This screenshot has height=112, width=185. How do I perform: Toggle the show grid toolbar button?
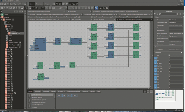[40, 8]
